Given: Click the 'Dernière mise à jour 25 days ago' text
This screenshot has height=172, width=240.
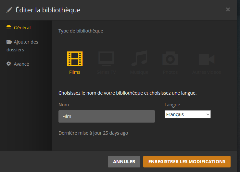Looking at the screenshot, I should pos(93,133).
